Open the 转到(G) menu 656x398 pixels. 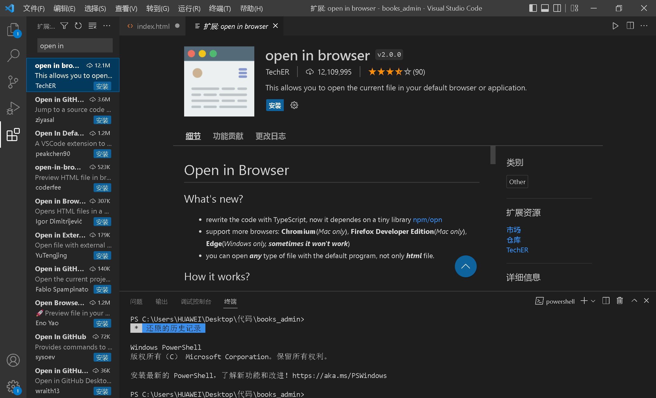point(157,8)
